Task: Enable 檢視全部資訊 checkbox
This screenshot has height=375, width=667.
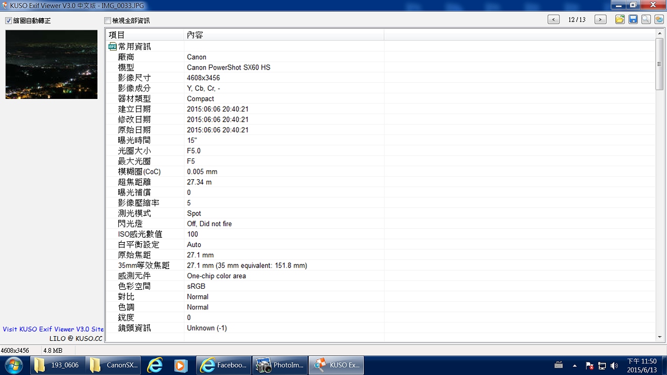Action: (107, 21)
